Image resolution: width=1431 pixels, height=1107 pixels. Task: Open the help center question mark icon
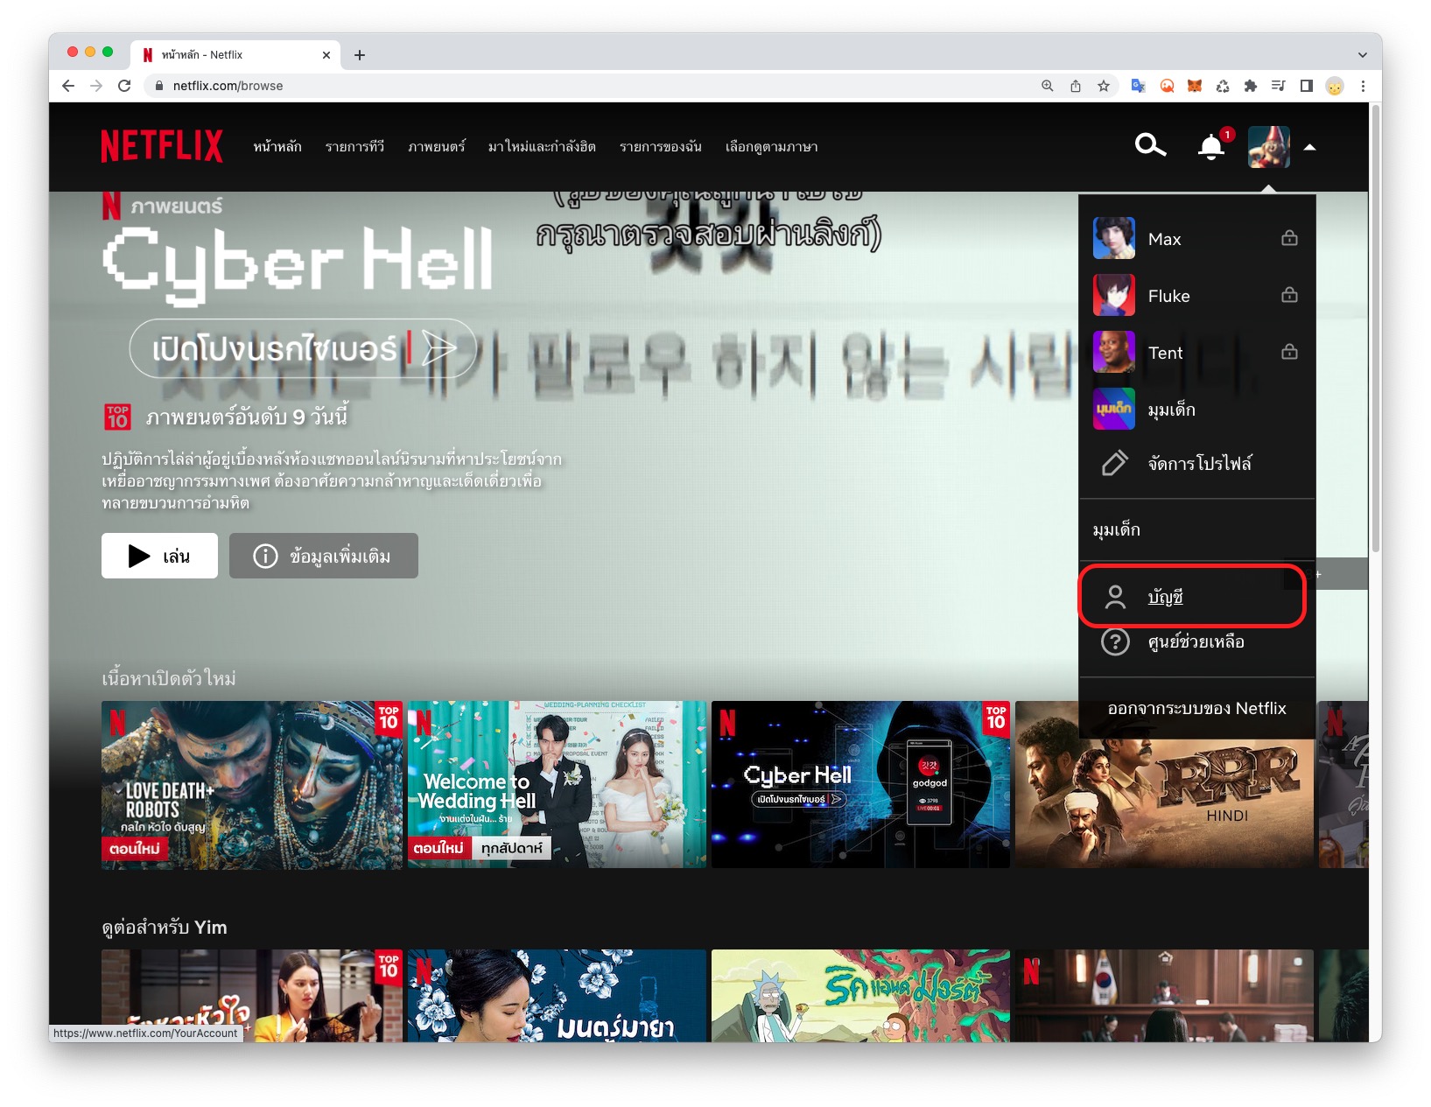tap(1114, 642)
